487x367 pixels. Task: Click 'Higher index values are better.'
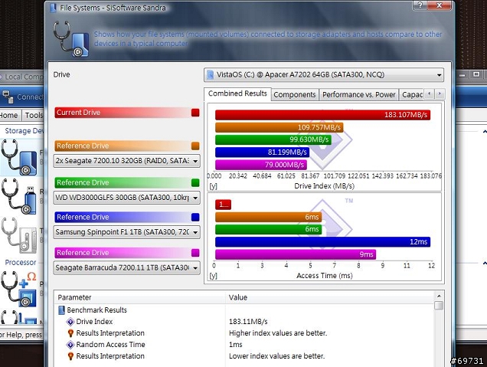(x=278, y=333)
